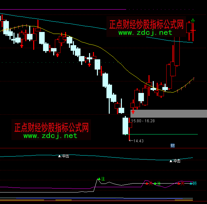
Task: Click the 14.43 low price label
Action: click(x=138, y=141)
